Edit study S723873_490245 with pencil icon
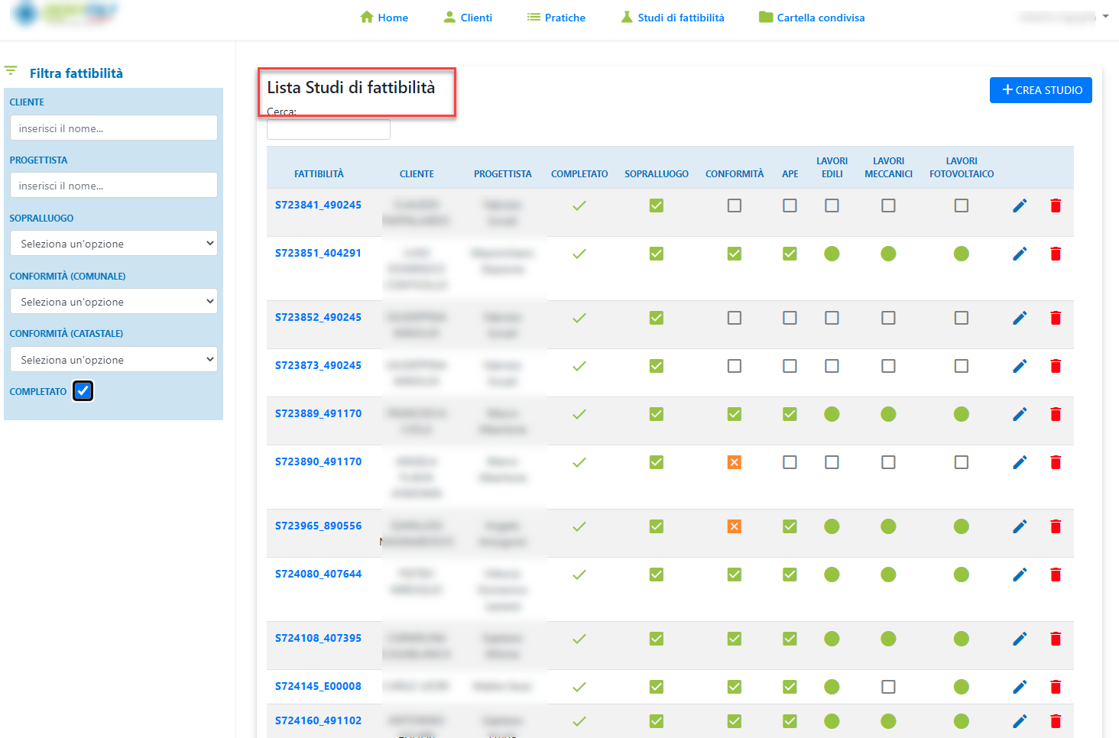 click(x=1020, y=366)
